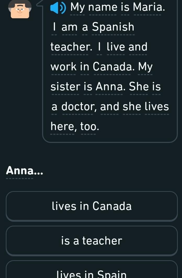Tap the word "live" before "and"
Image resolution: width=182 pixels, height=278 pixels.
click(x=116, y=47)
